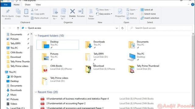Collapse the ribbon with the chevron
195x109 pixels.
tap(189, 5)
